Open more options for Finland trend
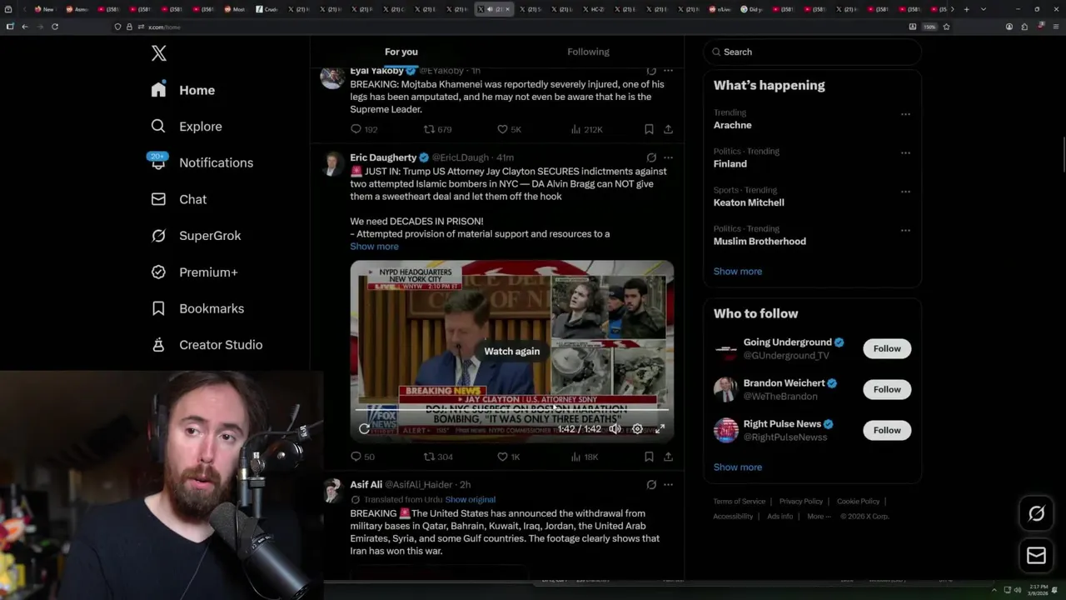Image resolution: width=1066 pixels, height=600 pixels. point(905,153)
